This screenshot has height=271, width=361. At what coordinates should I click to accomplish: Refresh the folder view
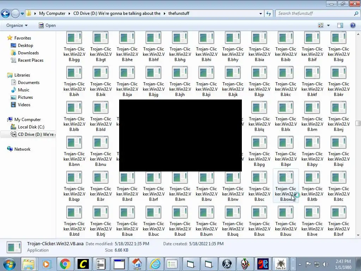point(268,14)
